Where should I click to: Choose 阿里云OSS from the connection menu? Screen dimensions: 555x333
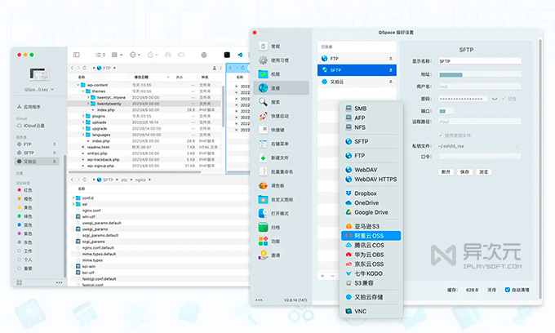[371, 236]
